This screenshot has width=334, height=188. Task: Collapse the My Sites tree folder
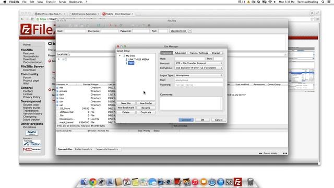[120, 56]
